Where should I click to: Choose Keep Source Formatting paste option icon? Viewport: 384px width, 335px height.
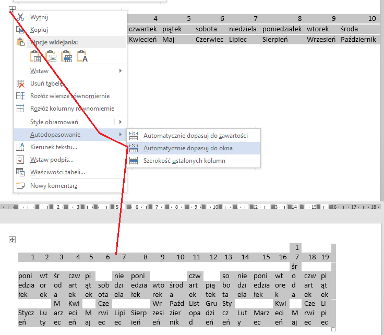click(35, 56)
